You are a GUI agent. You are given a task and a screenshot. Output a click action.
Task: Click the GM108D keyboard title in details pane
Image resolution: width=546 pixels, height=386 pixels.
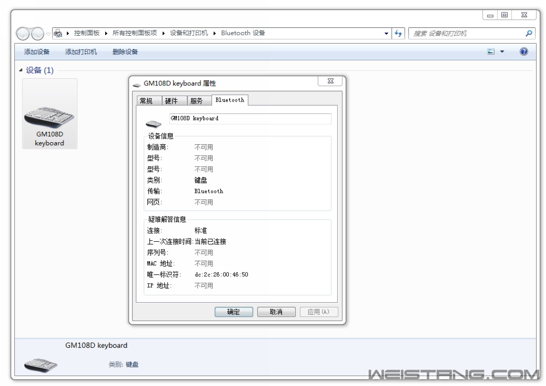click(96, 345)
